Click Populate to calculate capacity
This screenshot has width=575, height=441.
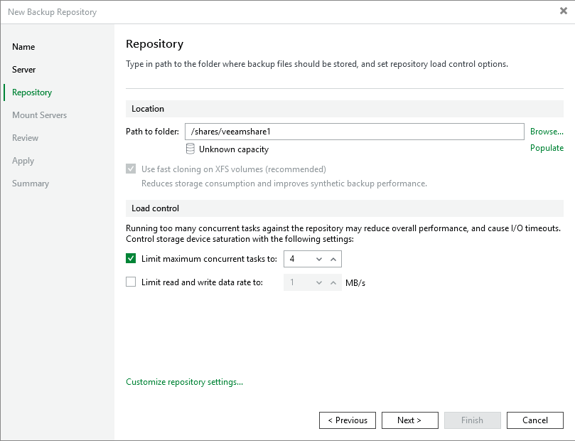coord(547,148)
